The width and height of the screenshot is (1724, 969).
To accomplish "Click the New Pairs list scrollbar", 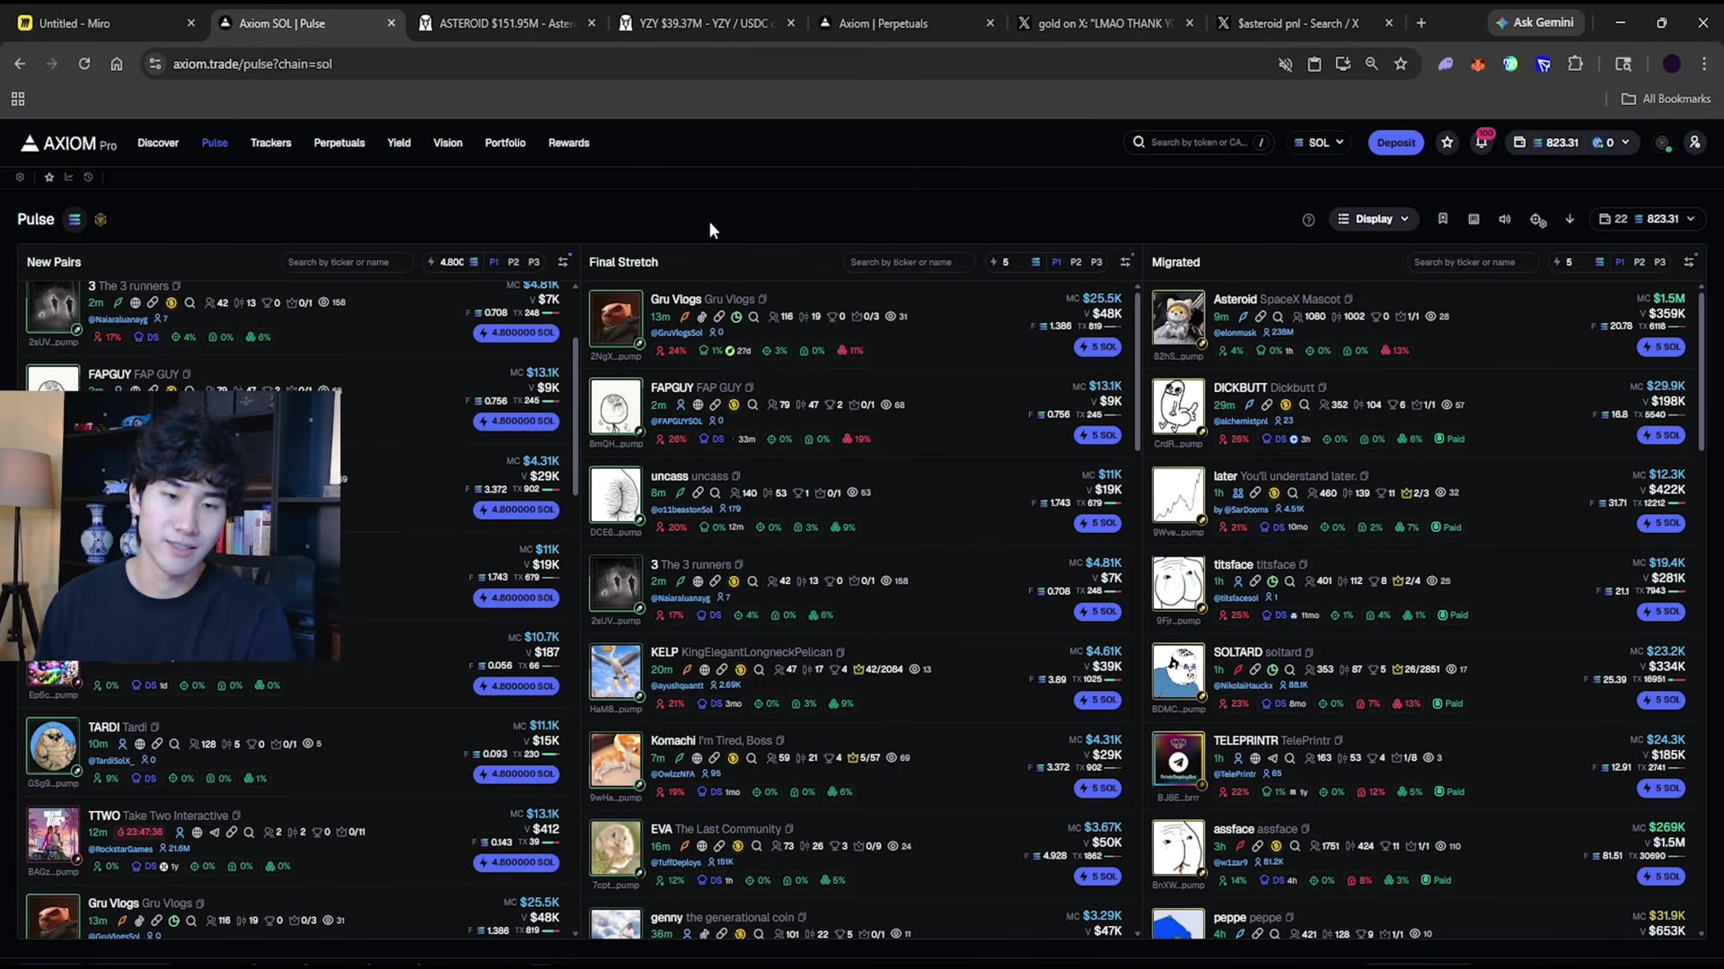I will click(576, 415).
